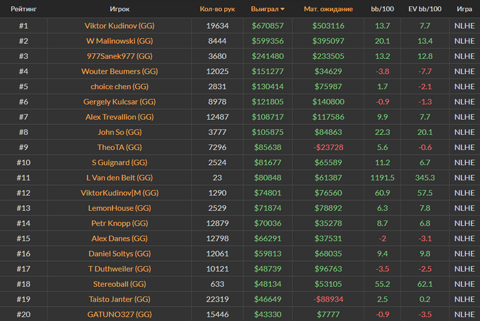Open GATUNO327 (GG) player profile
The width and height of the screenshot is (480, 321).
[x=120, y=314]
